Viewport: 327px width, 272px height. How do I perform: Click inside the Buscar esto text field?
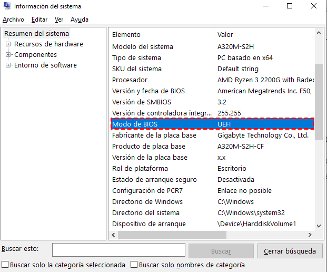(118, 250)
